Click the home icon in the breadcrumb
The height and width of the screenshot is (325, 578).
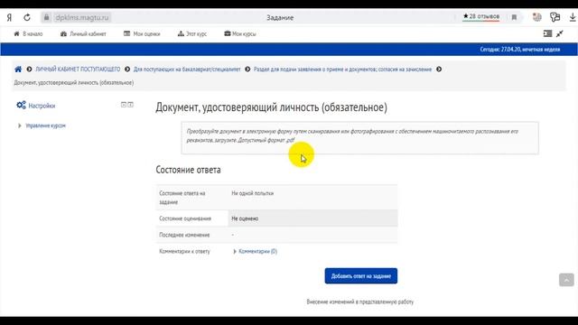click(x=18, y=69)
